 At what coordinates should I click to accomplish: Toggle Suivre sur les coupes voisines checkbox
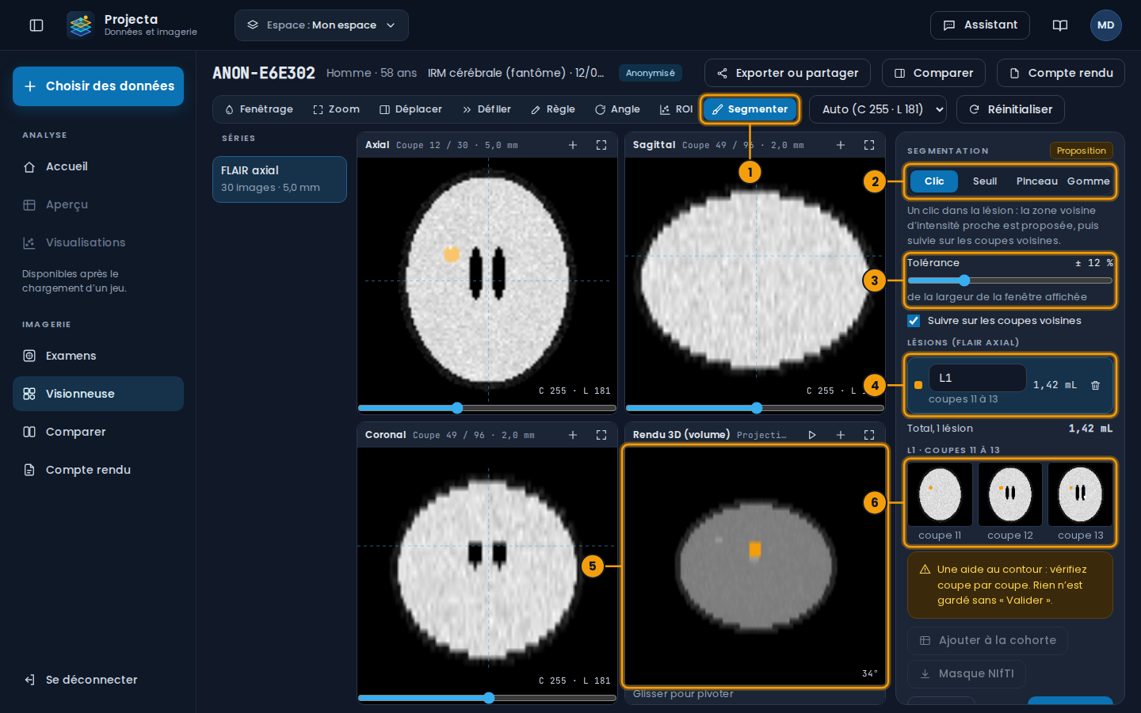click(x=914, y=321)
